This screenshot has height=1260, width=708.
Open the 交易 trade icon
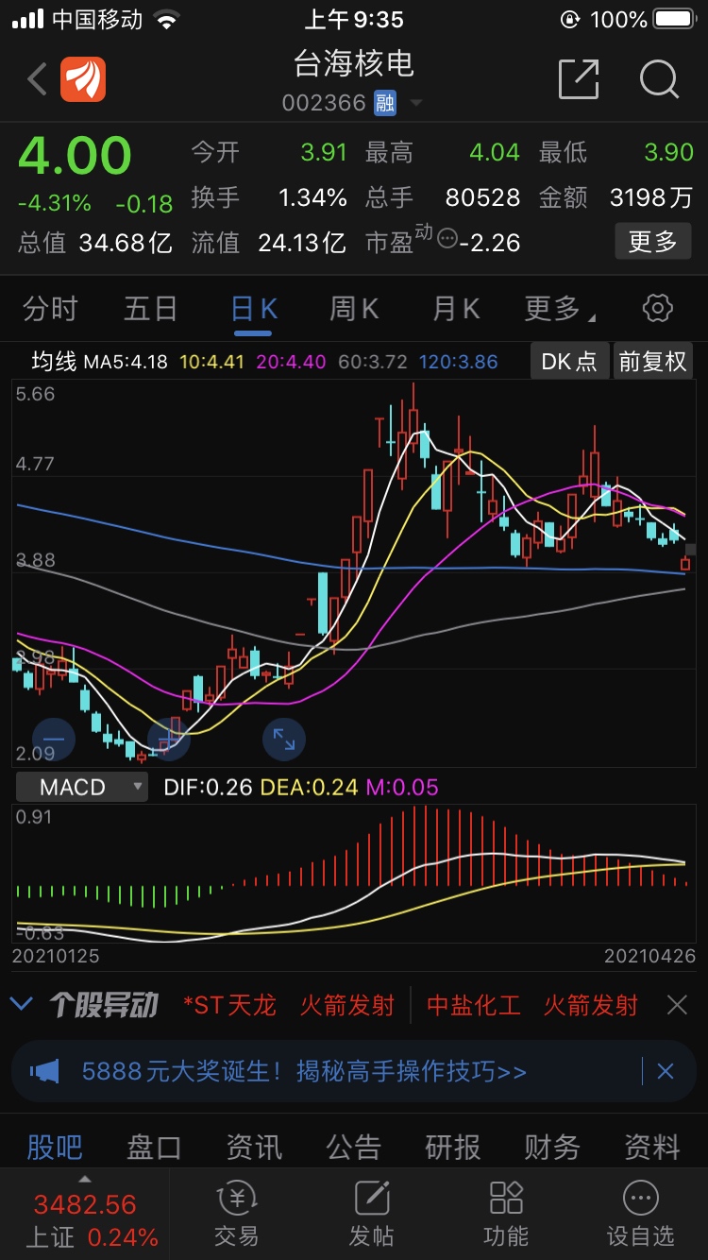coord(236,1213)
